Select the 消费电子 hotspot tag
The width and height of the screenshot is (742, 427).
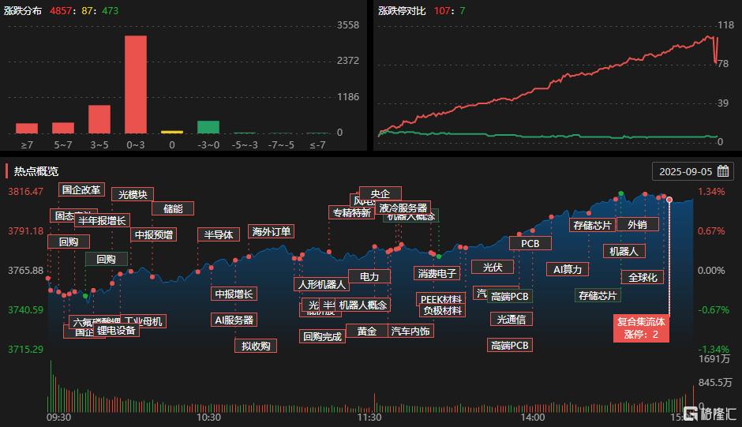pyautogui.click(x=437, y=273)
